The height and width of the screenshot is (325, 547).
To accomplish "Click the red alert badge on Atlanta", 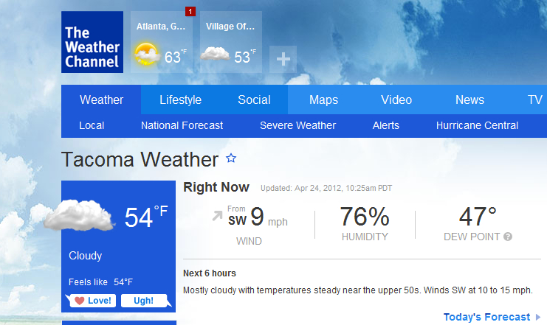I will 190,11.
